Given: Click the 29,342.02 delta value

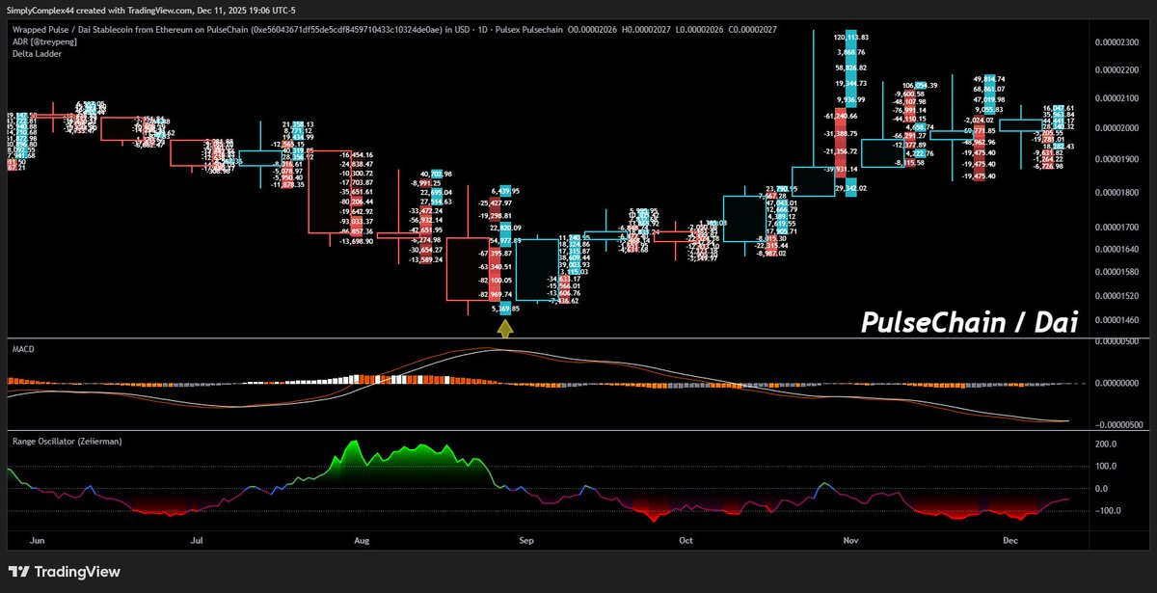Looking at the screenshot, I should (848, 189).
